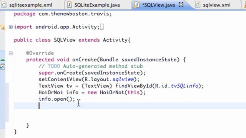Switch to the sqlview.xml tab
Viewport: 246px width, 138px height.
[216, 5]
